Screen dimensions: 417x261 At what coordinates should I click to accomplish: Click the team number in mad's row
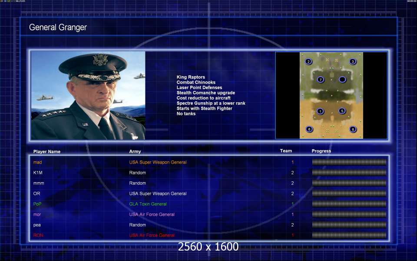point(292,162)
